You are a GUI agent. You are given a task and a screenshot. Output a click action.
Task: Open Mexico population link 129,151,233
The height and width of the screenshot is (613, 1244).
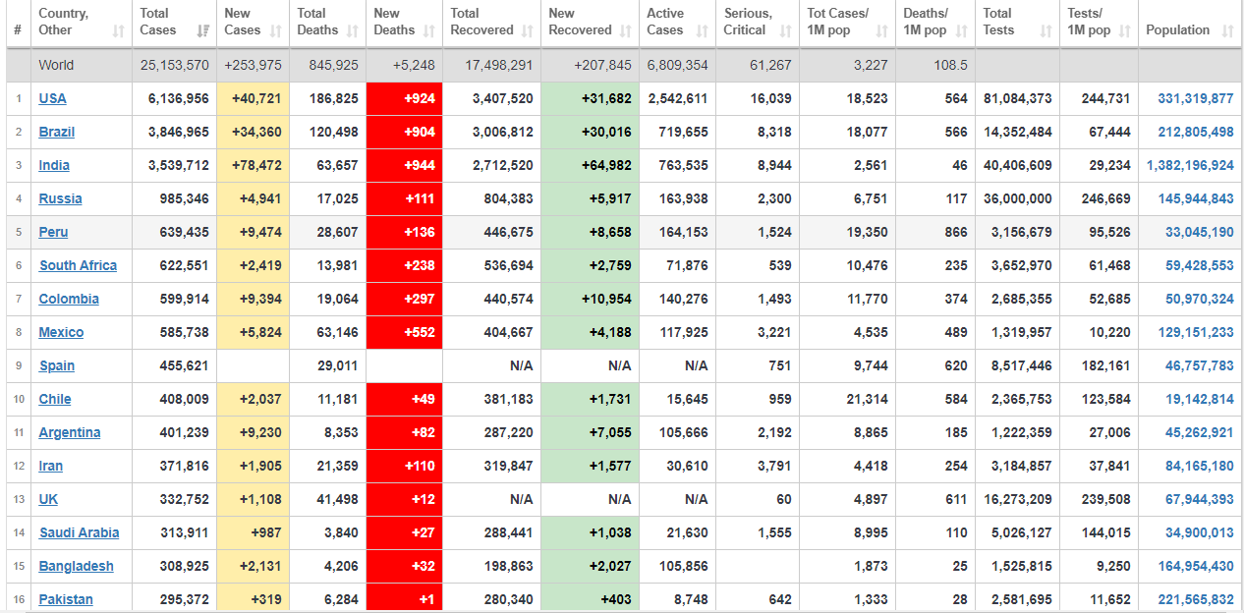tap(1196, 332)
